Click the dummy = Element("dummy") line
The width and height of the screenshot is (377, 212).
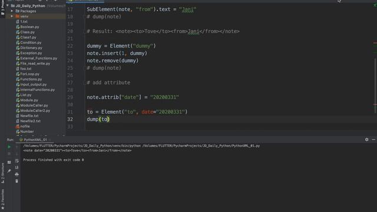click(121, 46)
